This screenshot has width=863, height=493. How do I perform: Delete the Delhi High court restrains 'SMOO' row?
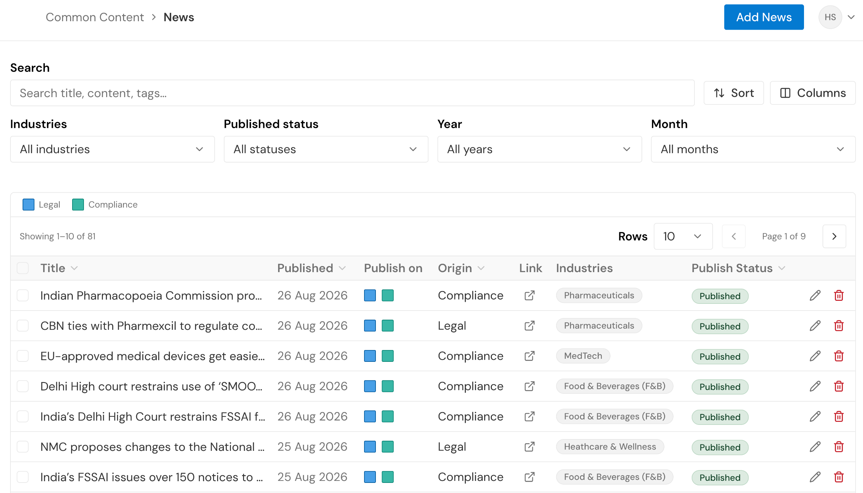(x=839, y=386)
